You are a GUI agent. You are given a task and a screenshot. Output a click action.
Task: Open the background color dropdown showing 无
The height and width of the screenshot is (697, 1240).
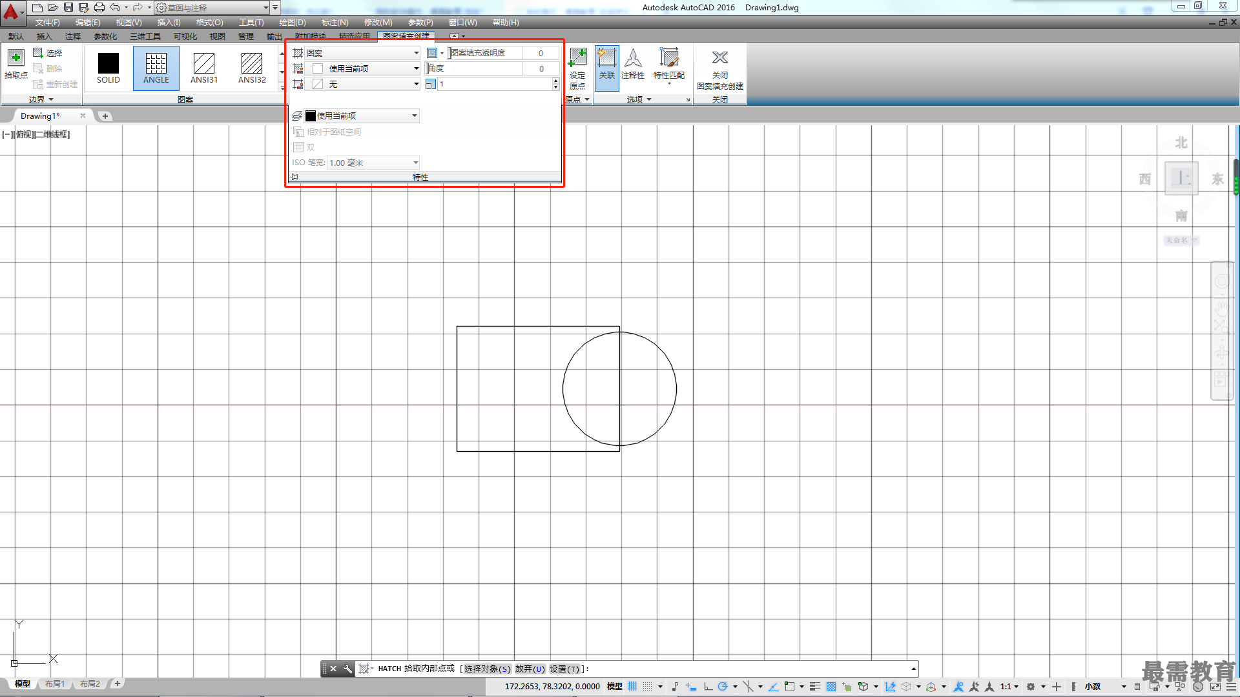362,84
